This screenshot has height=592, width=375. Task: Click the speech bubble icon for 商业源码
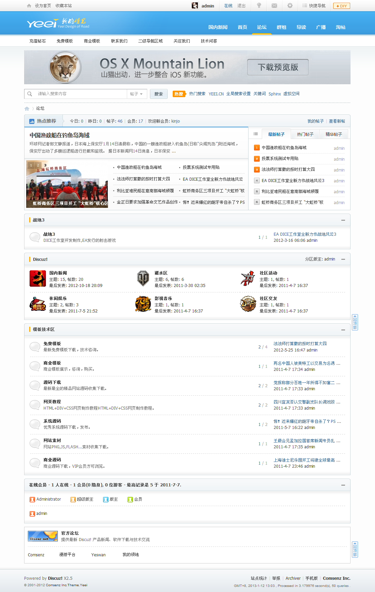click(x=35, y=463)
